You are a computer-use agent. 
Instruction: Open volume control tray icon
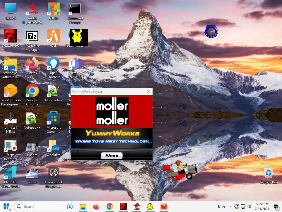click(250, 206)
